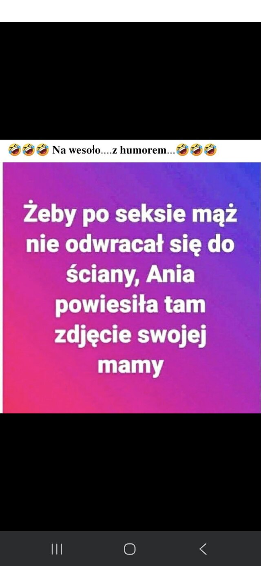261x566 pixels.
Task: Click the meme line 'nie odwracał się do'
Action: coord(130,245)
